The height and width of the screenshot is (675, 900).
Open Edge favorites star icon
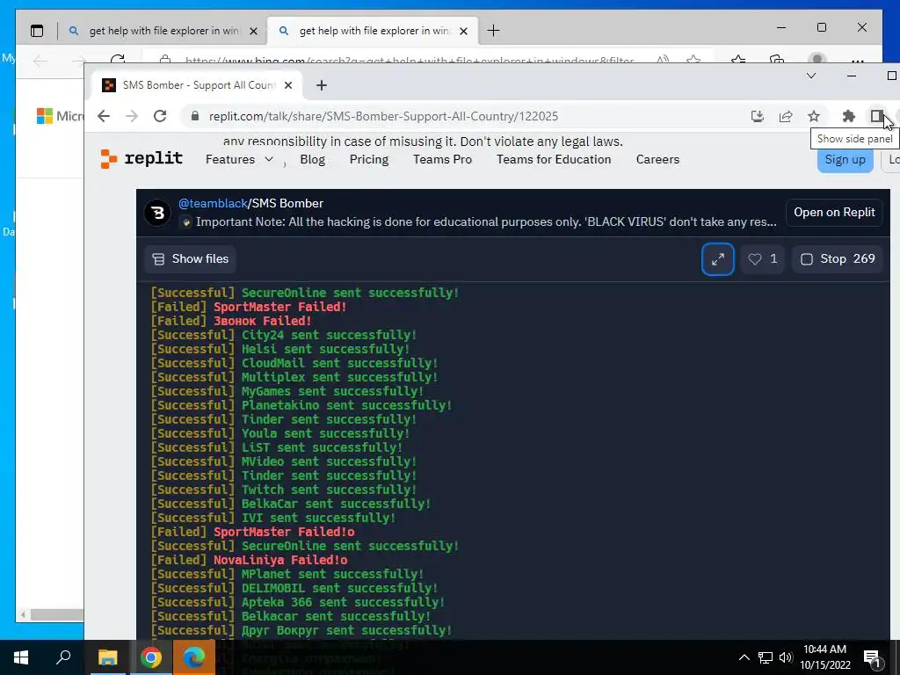tap(738, 61)
